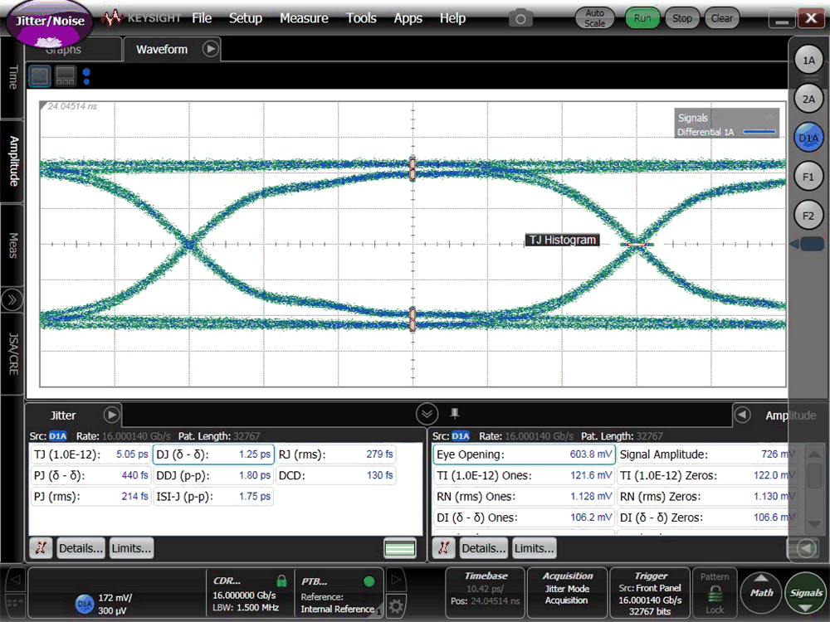Screen dimensions: 830x622
Task: Select the single graph layout icon
Action: pyautogui.click(x=39, y=75)
